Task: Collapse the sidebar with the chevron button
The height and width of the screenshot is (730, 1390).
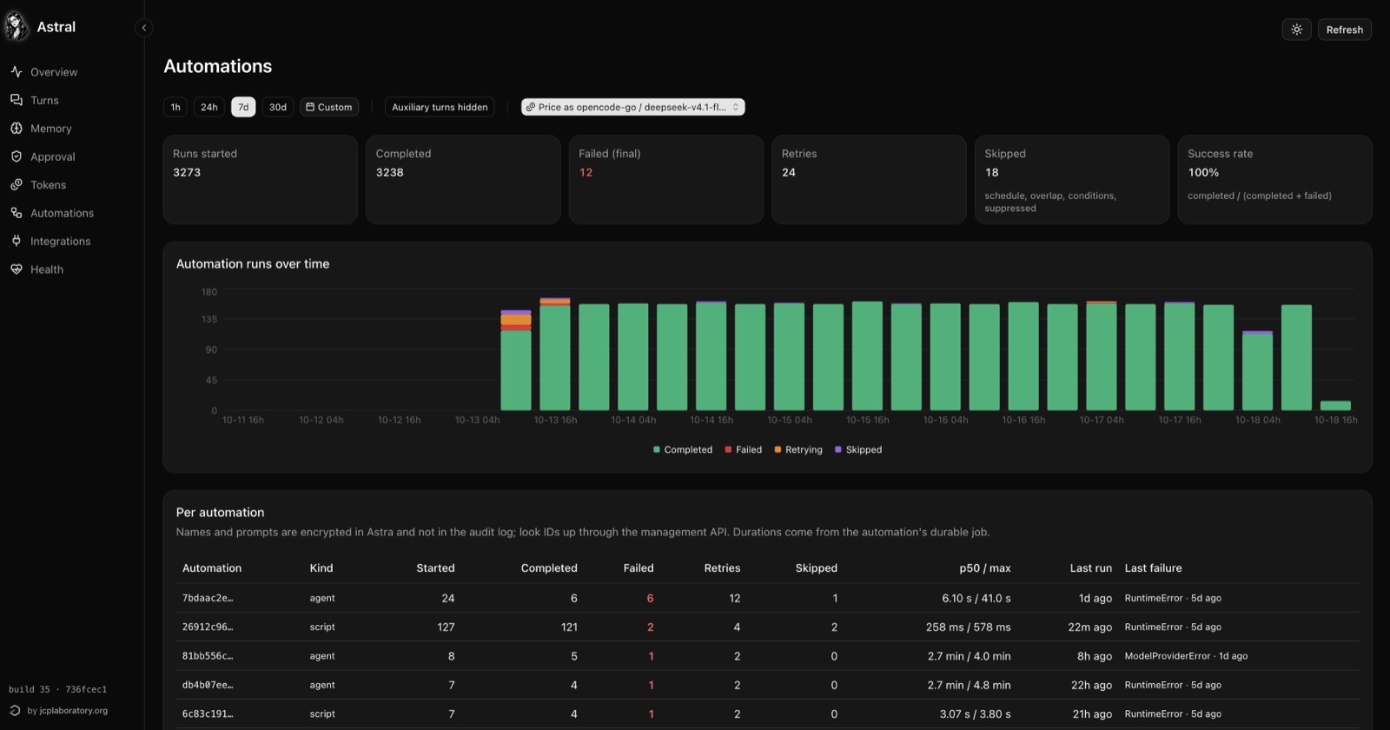Action: tap(144, 28)
